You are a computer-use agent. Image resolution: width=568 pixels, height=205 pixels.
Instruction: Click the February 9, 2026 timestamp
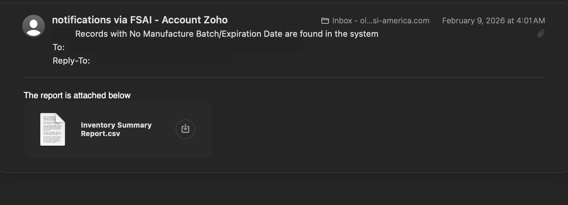pyautogui.click(x=493, y=21)
